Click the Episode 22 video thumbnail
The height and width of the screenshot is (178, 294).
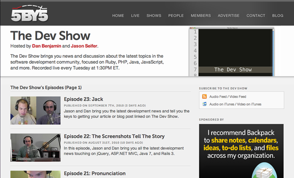35,147
